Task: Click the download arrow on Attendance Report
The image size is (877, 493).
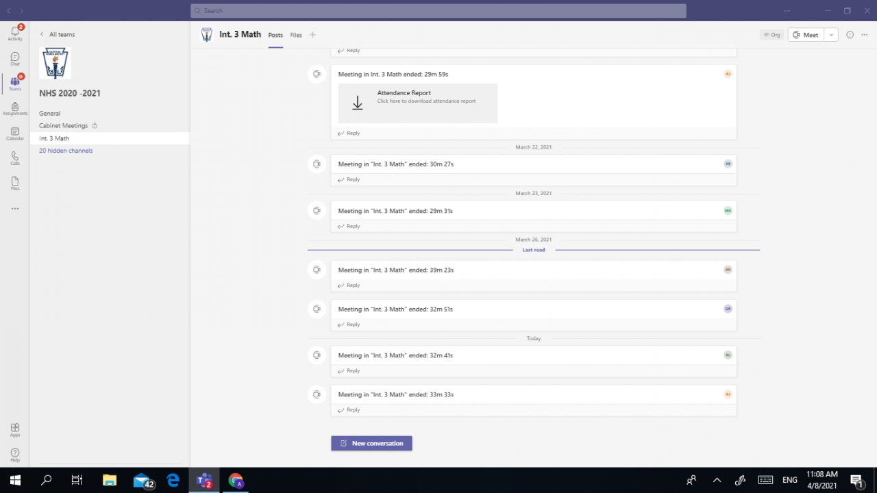Action: [x=357, y=103]
